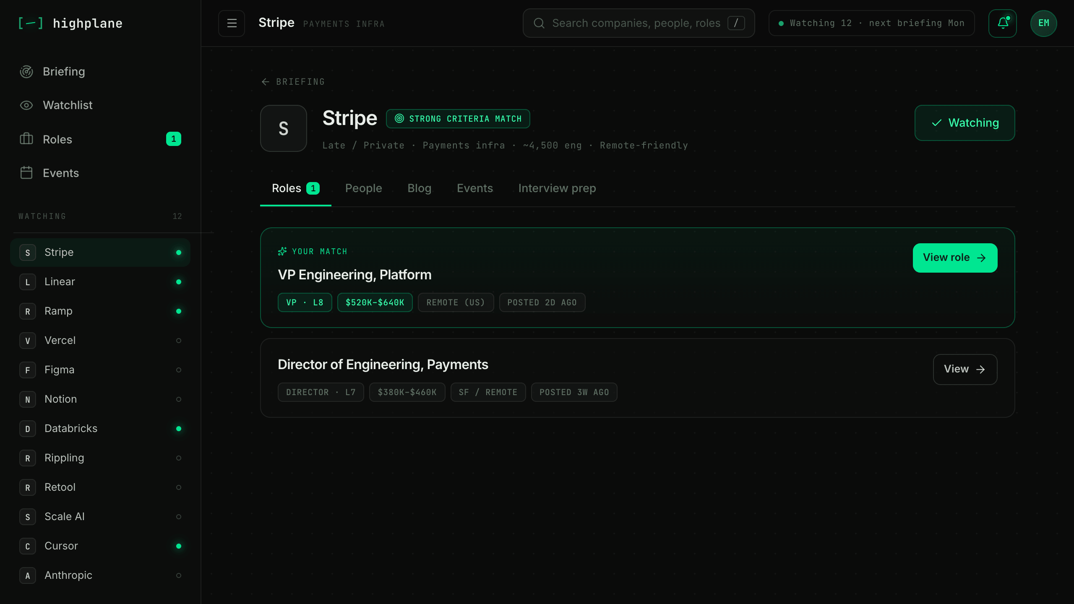Open Events in the sidebar navigation

[100, 172]
